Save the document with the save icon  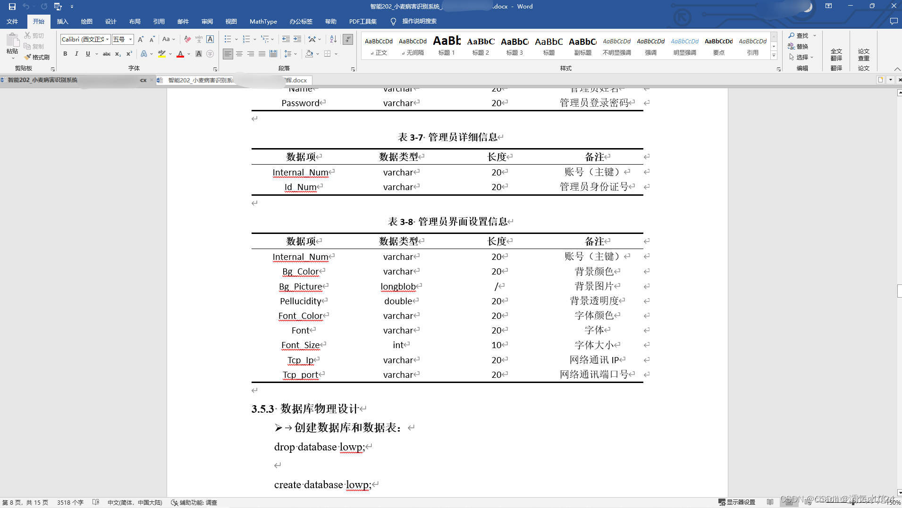tap(12, 7)
